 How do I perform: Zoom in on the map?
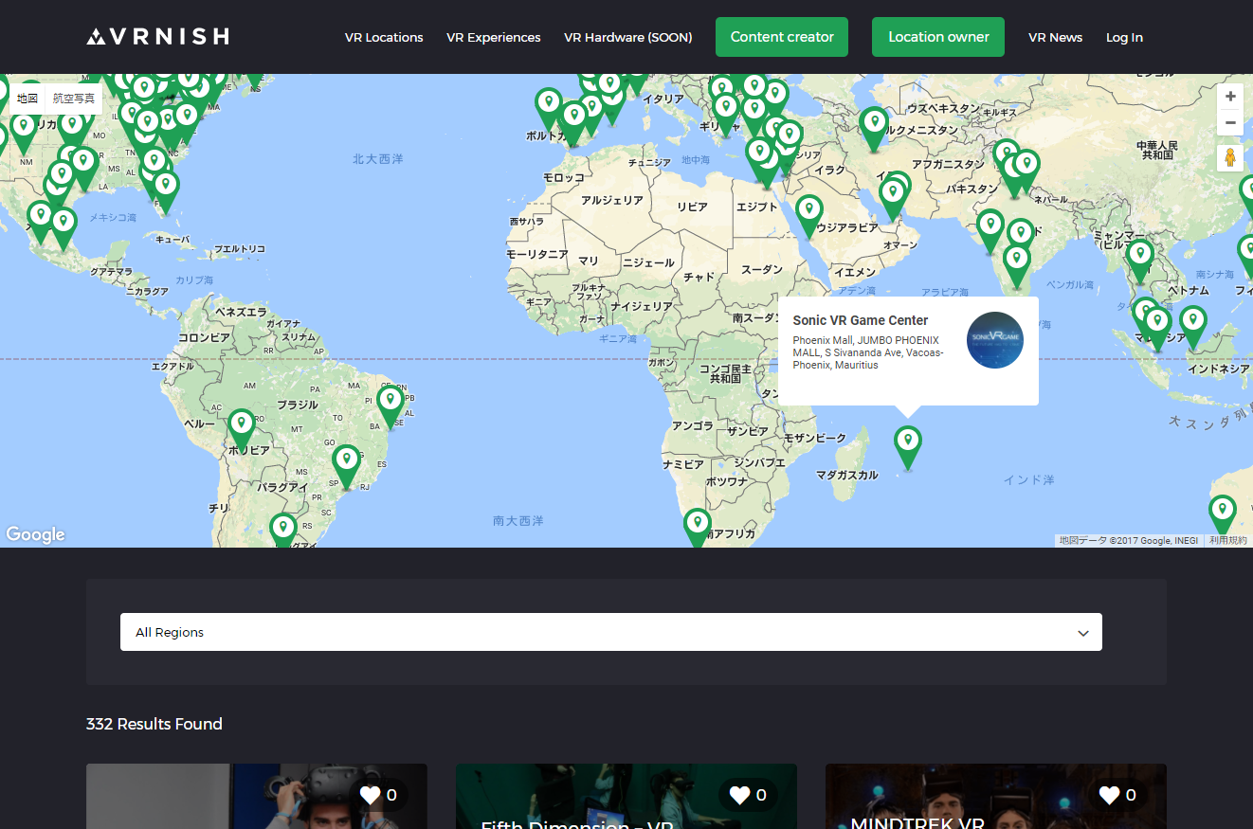[1230, 97]
